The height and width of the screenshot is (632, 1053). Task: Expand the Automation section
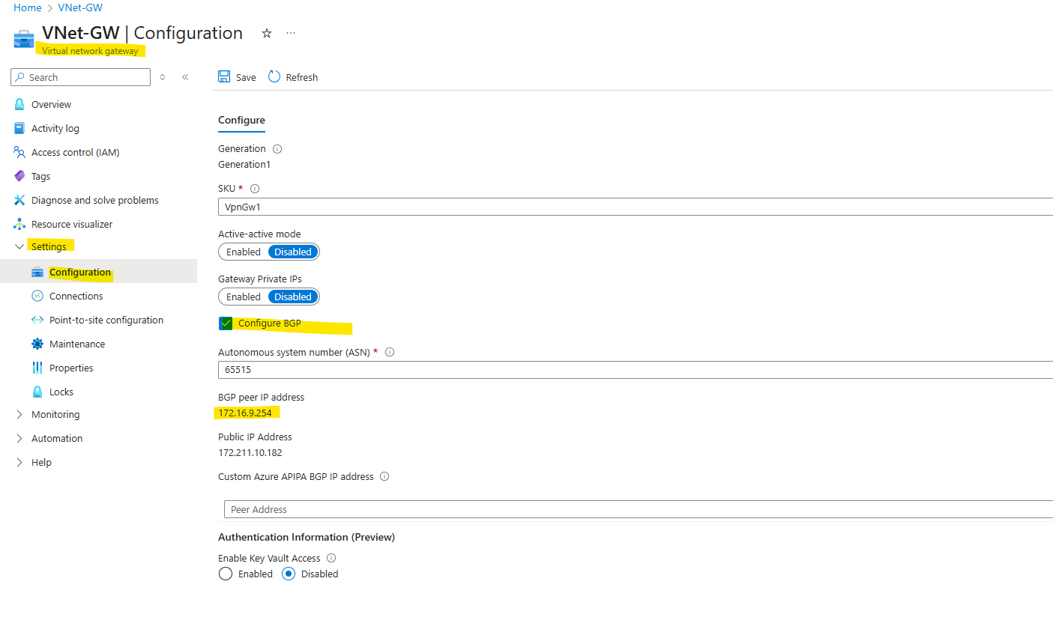point(19,438)
